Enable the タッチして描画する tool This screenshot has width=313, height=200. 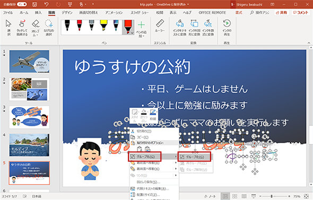pyautogui.click(x=22, y=28)
